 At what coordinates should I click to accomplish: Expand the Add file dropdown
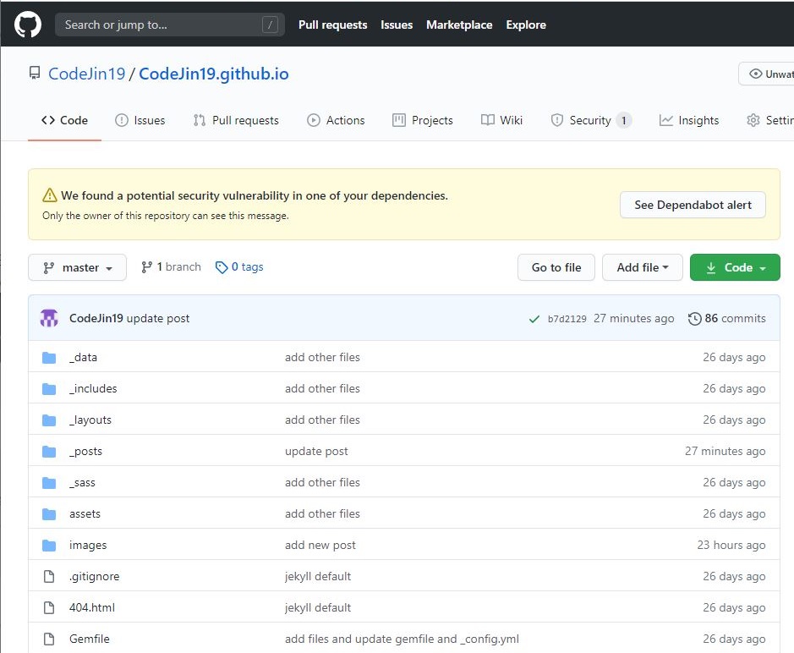[642, 267]
